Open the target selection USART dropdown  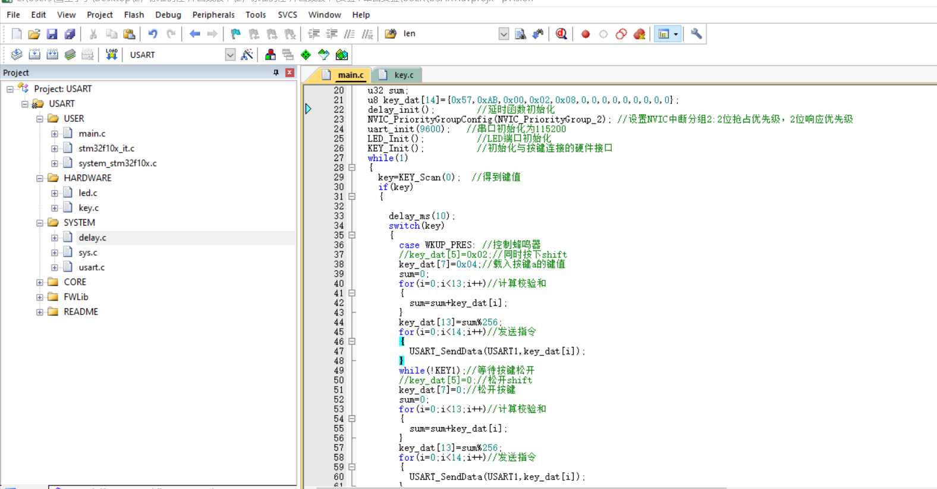pos(230,55)
